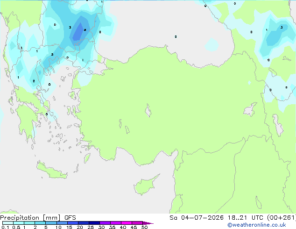Pick the 10–15 mm blue legend swatch
The height and width of the screenshot is (229, 296).
click(x=62, y=223)
